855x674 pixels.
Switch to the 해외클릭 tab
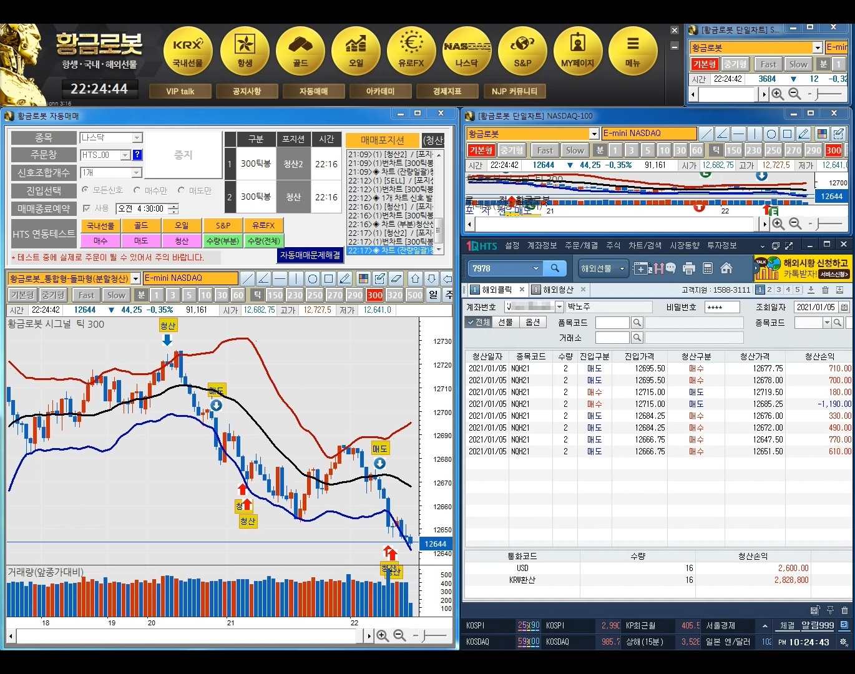[496, 290]
